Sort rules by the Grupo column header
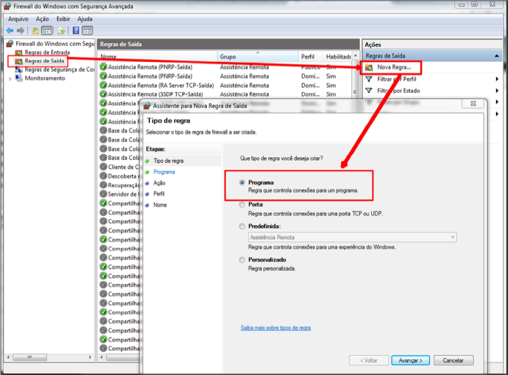 click(258, 57)
